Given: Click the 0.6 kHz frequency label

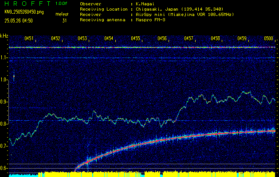Looking at the screenshot, I should 3,168.
